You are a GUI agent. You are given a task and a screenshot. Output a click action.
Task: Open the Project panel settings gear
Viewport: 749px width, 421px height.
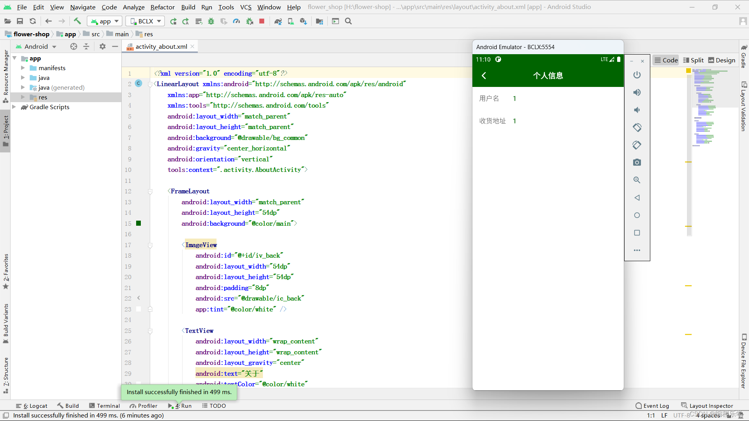(103, 46)
